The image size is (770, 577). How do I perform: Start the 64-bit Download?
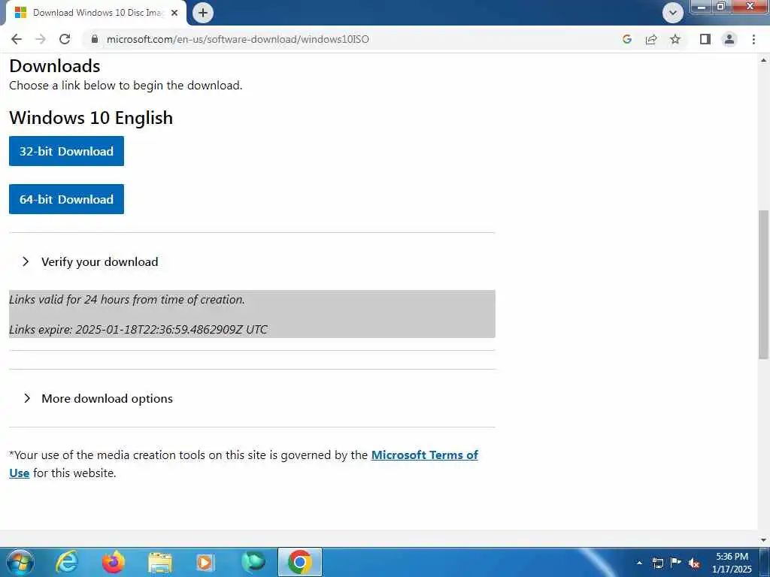(x=66, y=199)
